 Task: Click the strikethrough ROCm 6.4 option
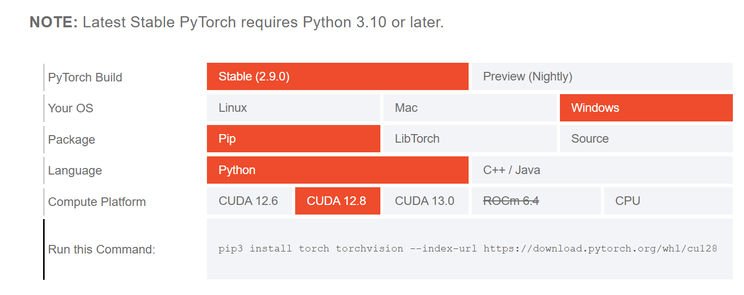tap(536, 200)
